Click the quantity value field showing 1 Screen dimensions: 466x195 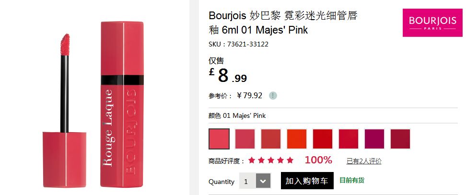click(x=247, y=181)
